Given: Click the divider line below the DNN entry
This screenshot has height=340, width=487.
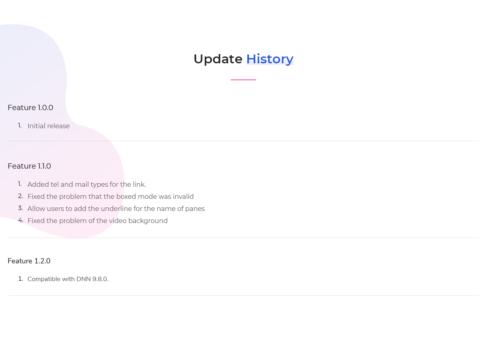Looking at the screenshot, I should 243,296.
